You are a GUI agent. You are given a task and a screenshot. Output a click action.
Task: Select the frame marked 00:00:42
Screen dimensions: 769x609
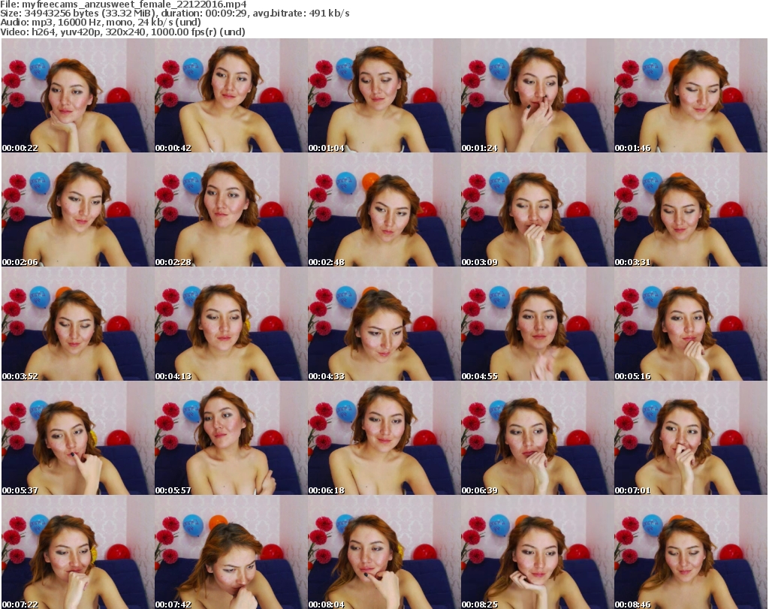coord(231,96)
